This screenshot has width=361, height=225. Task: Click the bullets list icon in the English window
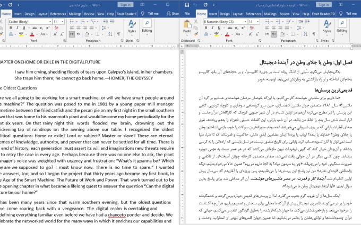coord(72,22)
